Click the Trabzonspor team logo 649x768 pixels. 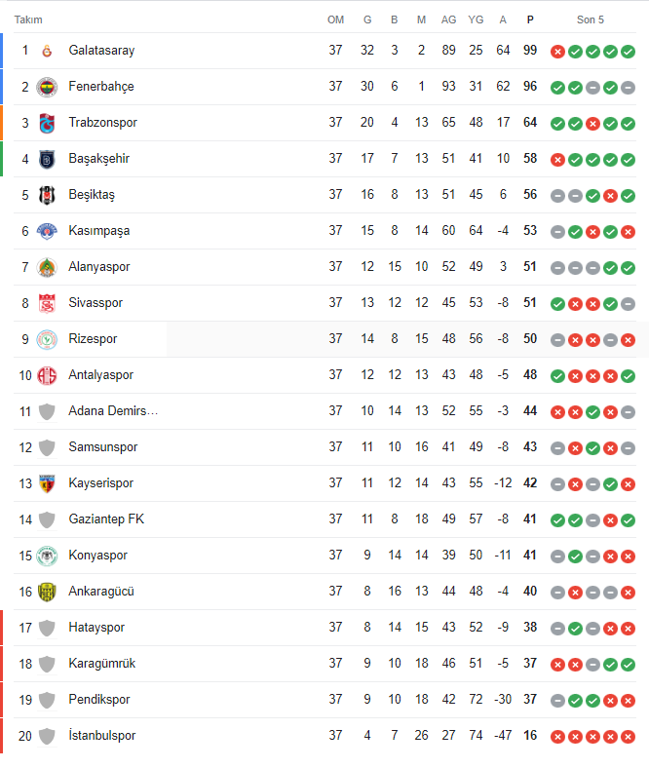[x=47, y=123]
